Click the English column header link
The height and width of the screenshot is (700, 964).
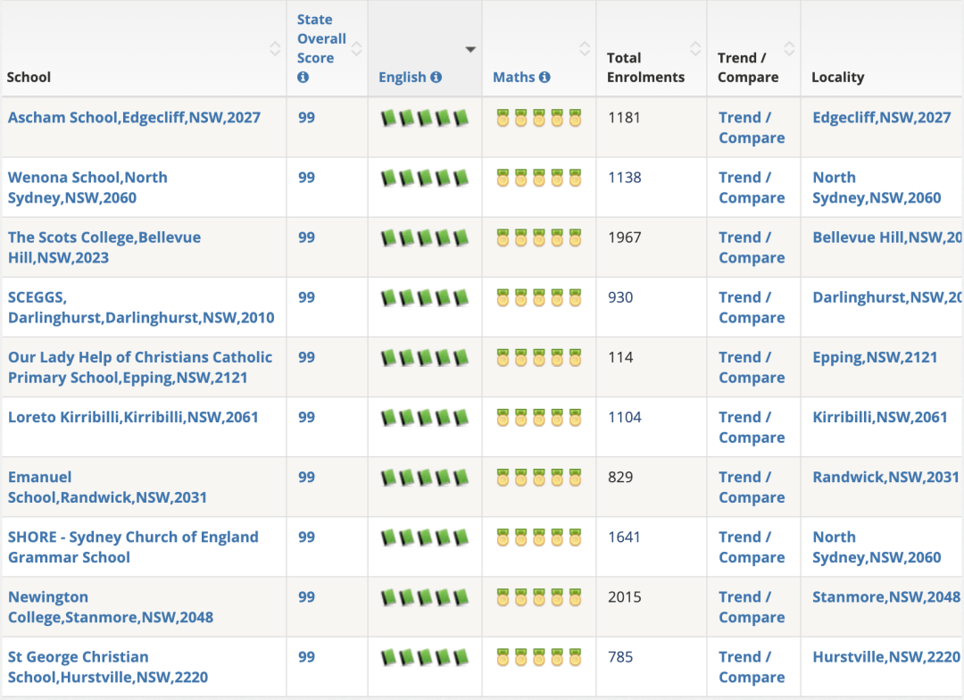click(402, 77)
